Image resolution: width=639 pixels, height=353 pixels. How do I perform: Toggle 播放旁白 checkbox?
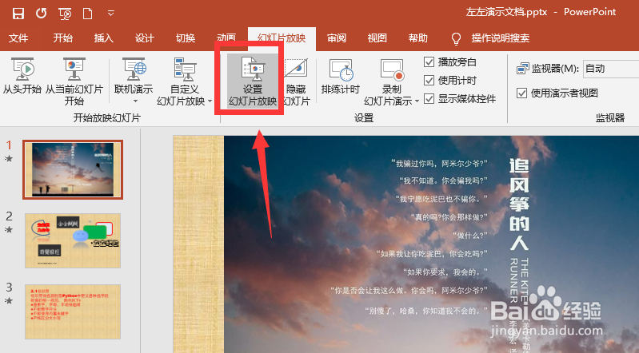pos(429,61)
